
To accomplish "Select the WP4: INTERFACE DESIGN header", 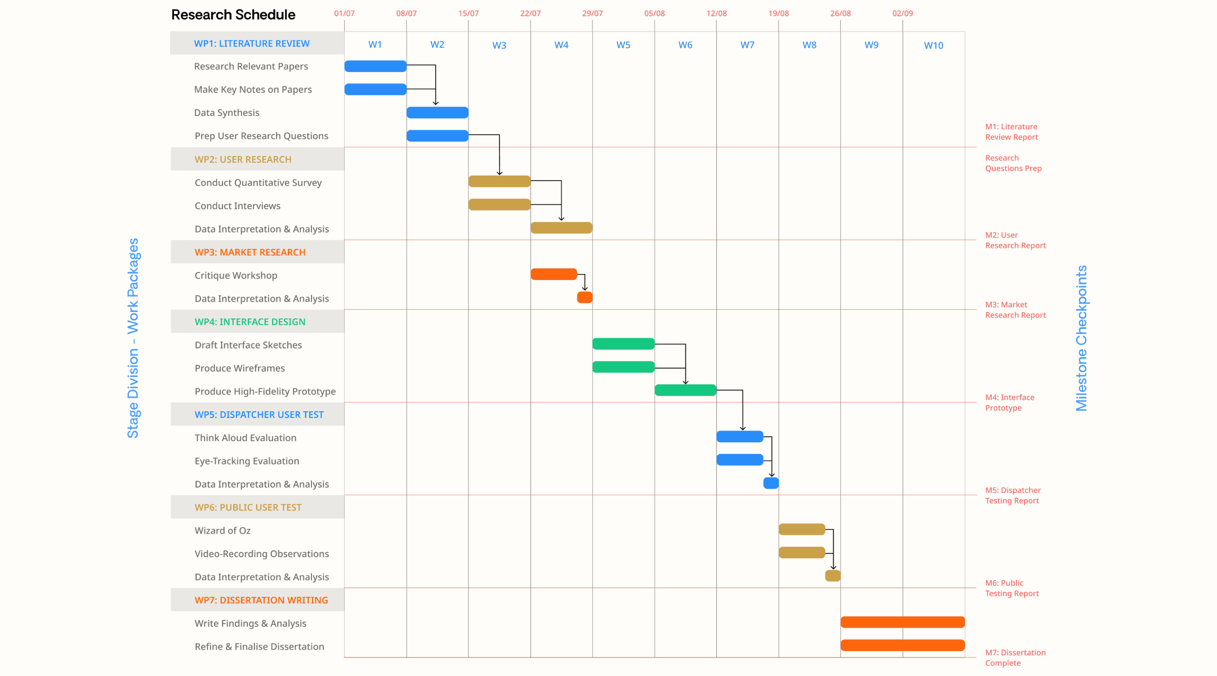I will tap(257, 322).
